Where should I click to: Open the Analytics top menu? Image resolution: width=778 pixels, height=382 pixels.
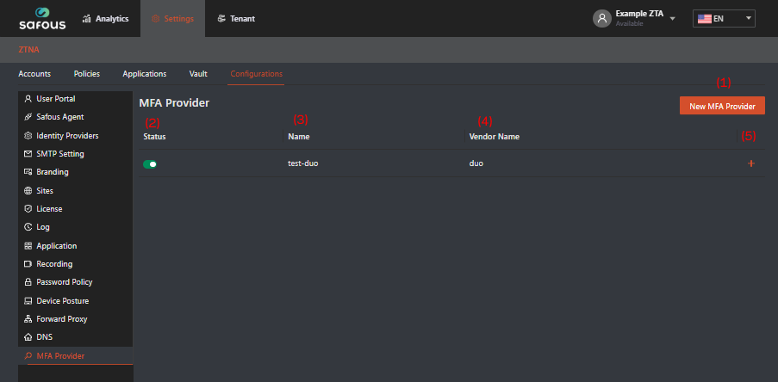click(x=105, y=18)
